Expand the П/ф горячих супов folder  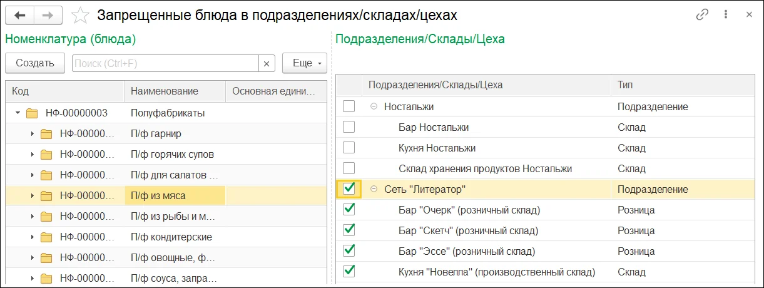pyautogui.click(x=33, y=155)
